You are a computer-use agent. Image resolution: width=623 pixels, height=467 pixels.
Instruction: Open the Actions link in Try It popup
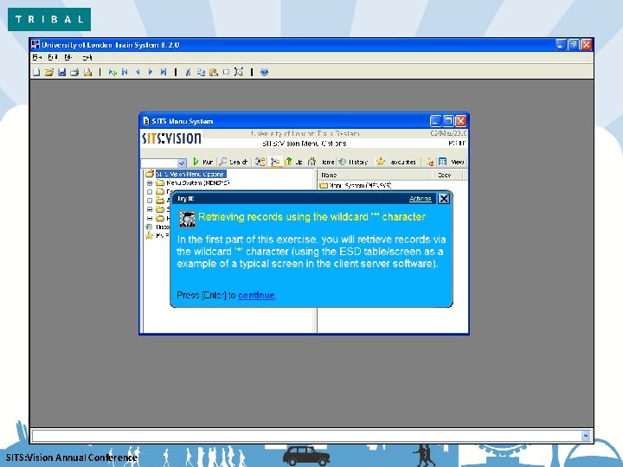(420, 199)
